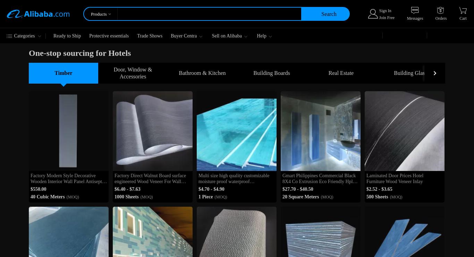Open Protective essentials link
The width and height of the screenshot is (474, 257).
pyautogui.click(x=109, y=36)
